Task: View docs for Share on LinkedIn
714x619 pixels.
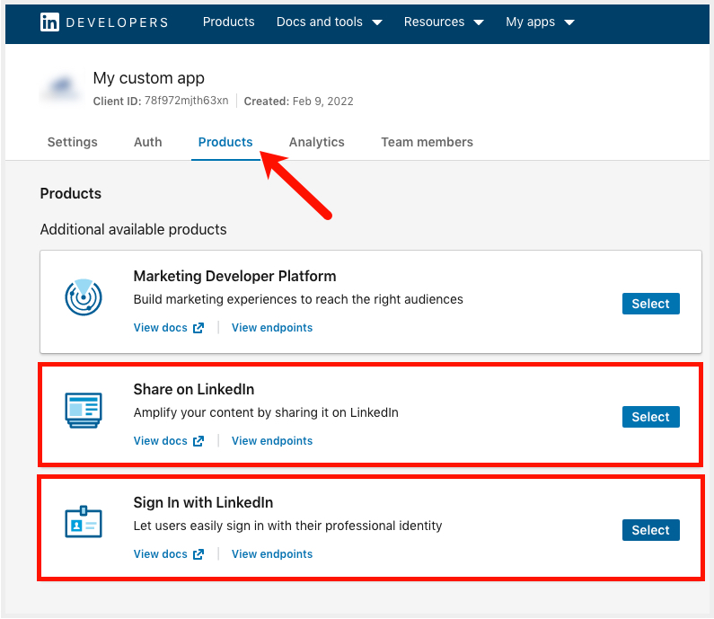Action: pos(169,441)
